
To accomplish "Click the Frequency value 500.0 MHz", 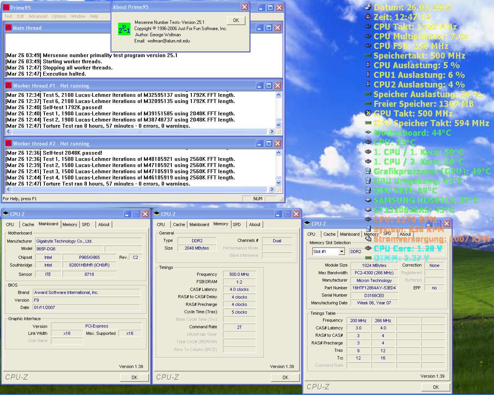I will point(239,274).
